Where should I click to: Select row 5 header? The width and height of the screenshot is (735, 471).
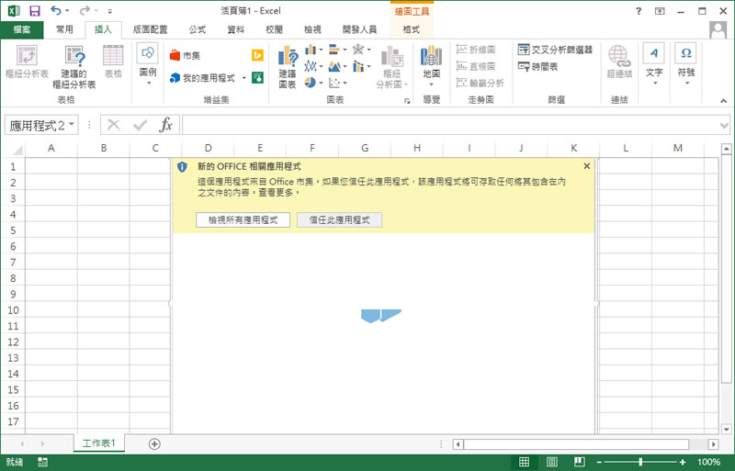(13, 230)
